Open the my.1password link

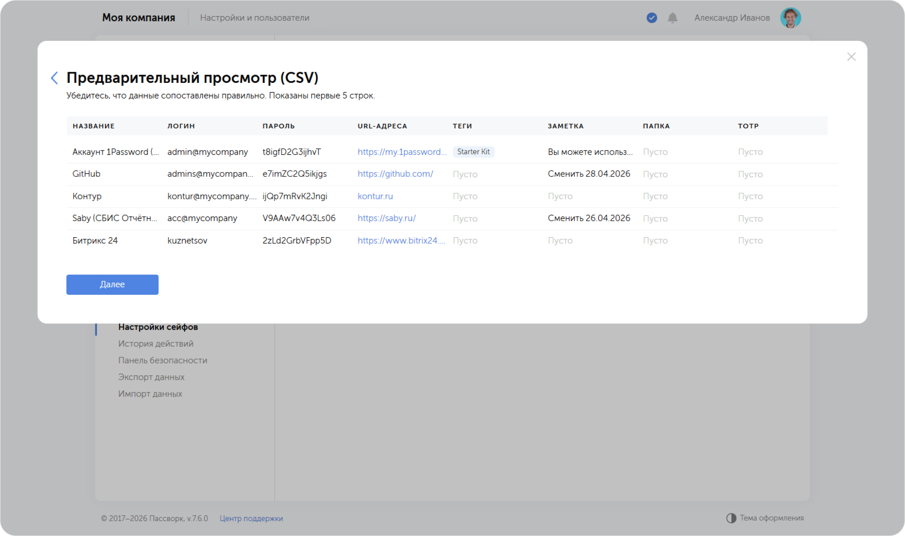coord(402,152)
